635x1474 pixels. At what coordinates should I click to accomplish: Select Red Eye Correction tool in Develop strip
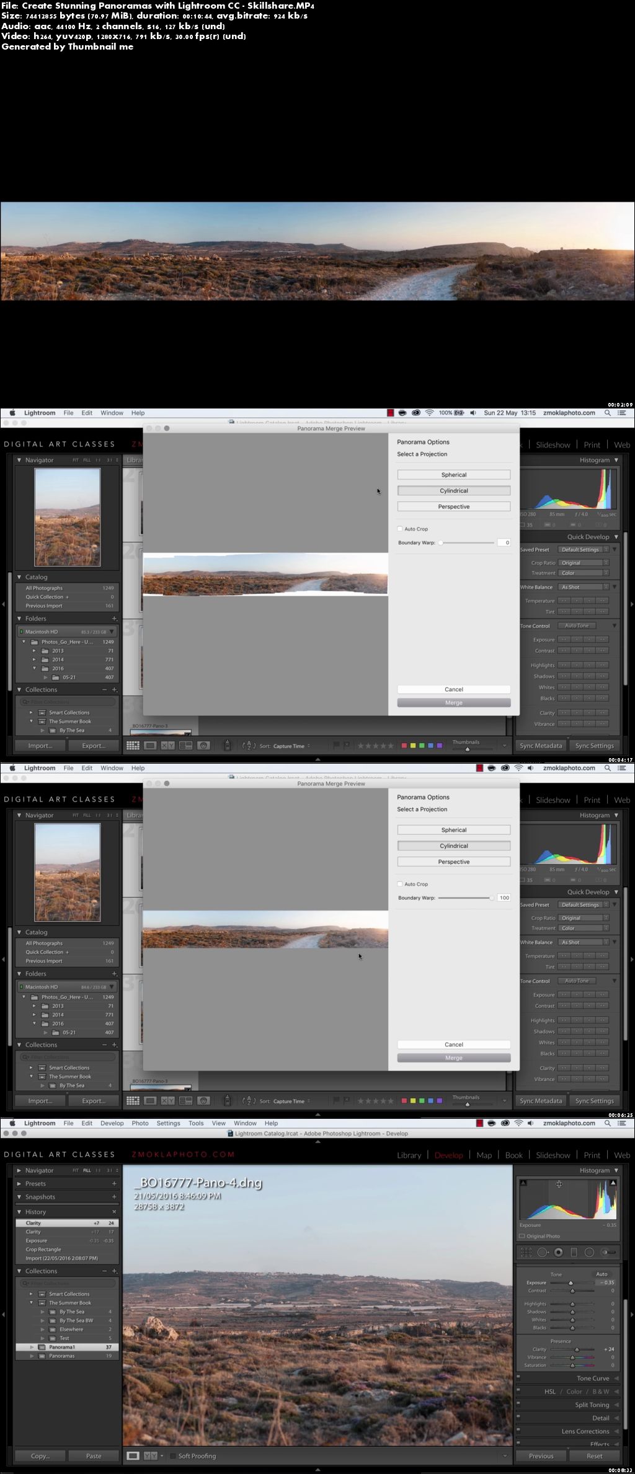(x=558, y=1252)
